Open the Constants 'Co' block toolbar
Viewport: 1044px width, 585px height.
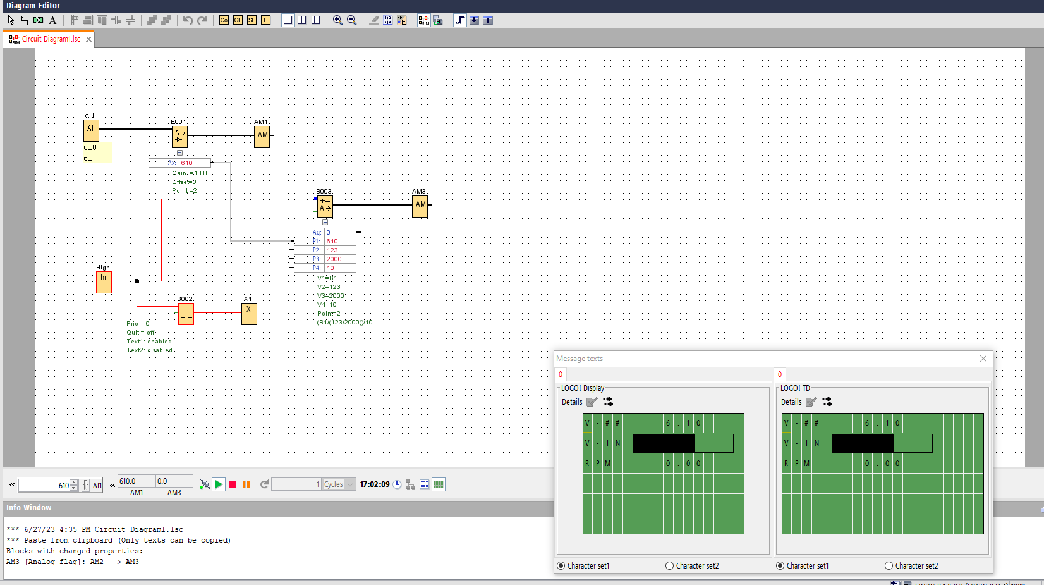click(224, 20)
